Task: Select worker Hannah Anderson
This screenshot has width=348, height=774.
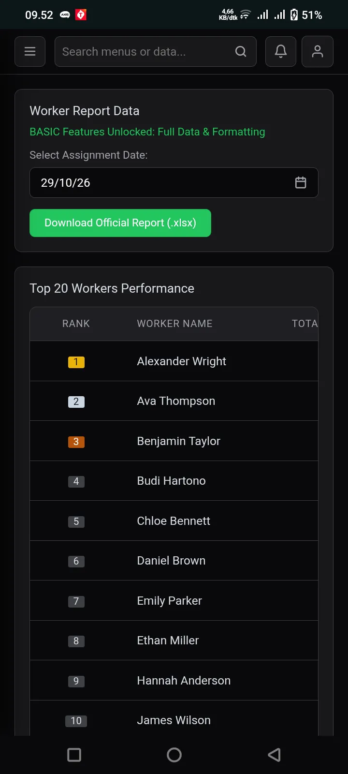Action: pos(184,681)
